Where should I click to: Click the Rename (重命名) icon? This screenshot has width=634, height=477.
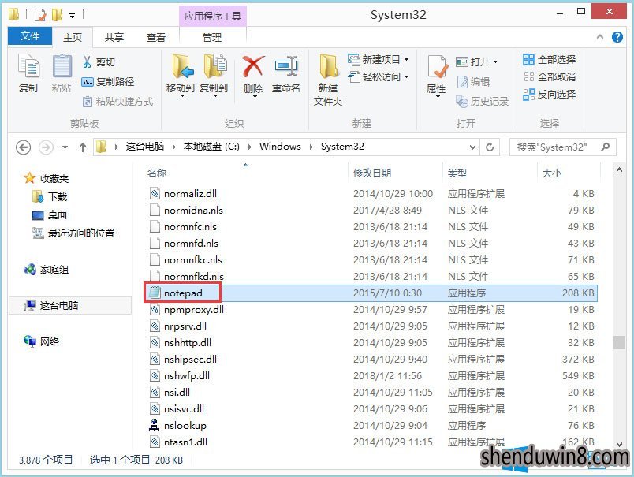(x=286, y=65)
